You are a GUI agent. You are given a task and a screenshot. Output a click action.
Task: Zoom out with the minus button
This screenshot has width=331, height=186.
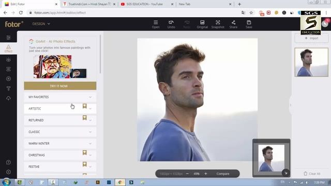pos(187,174)
